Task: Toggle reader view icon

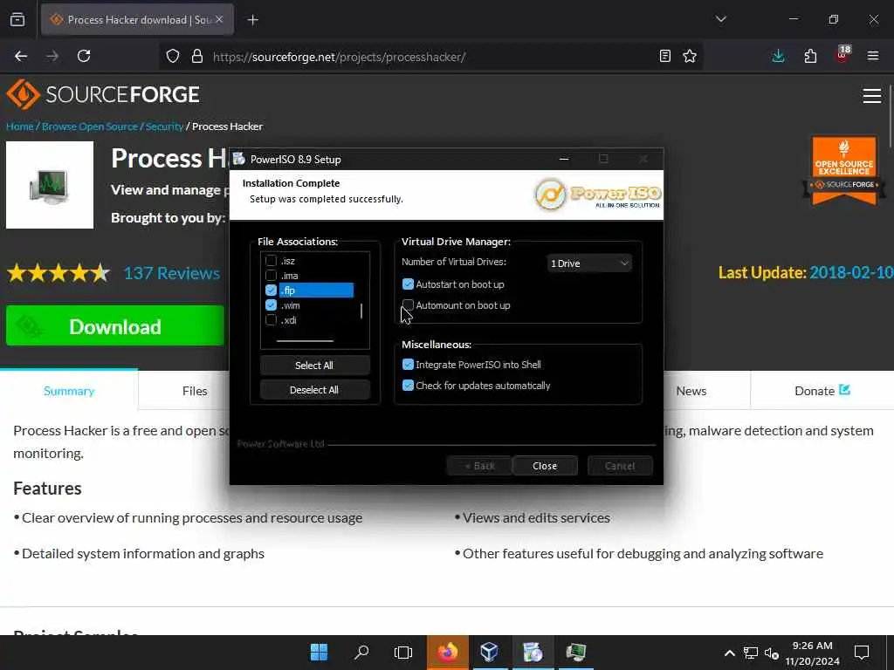Action: coord(664,57)
